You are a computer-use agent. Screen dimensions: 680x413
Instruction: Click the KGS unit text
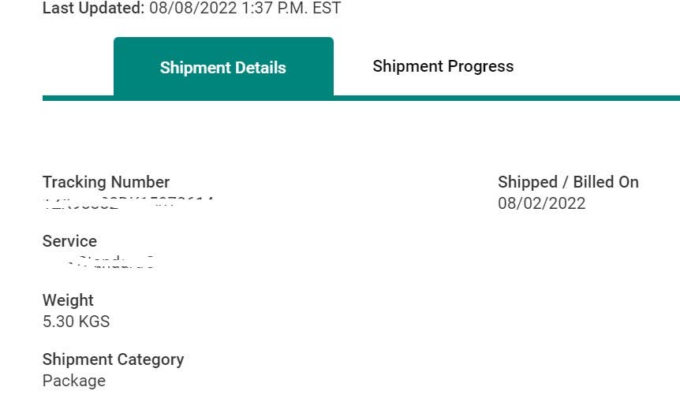93,322
